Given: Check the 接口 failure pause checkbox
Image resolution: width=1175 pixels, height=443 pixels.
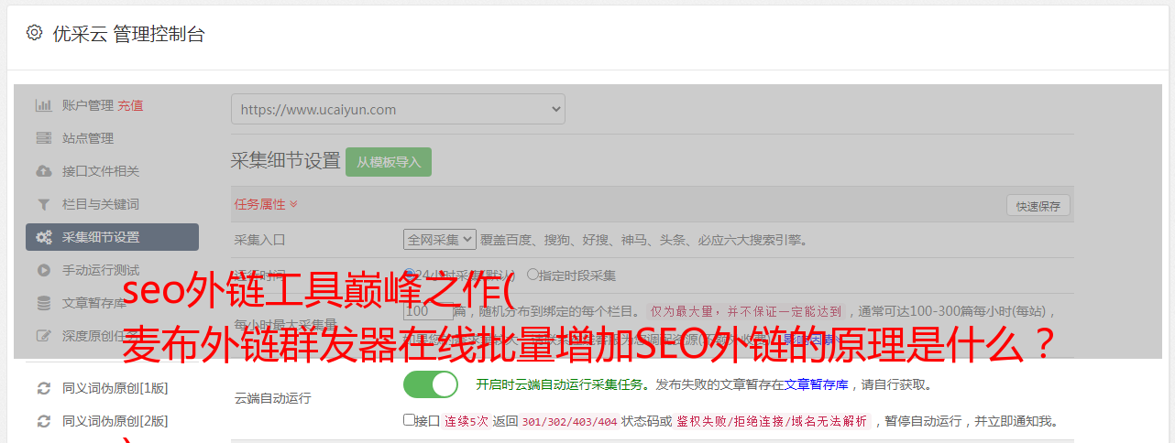Looking at the screenshot, I should [409, 420].
